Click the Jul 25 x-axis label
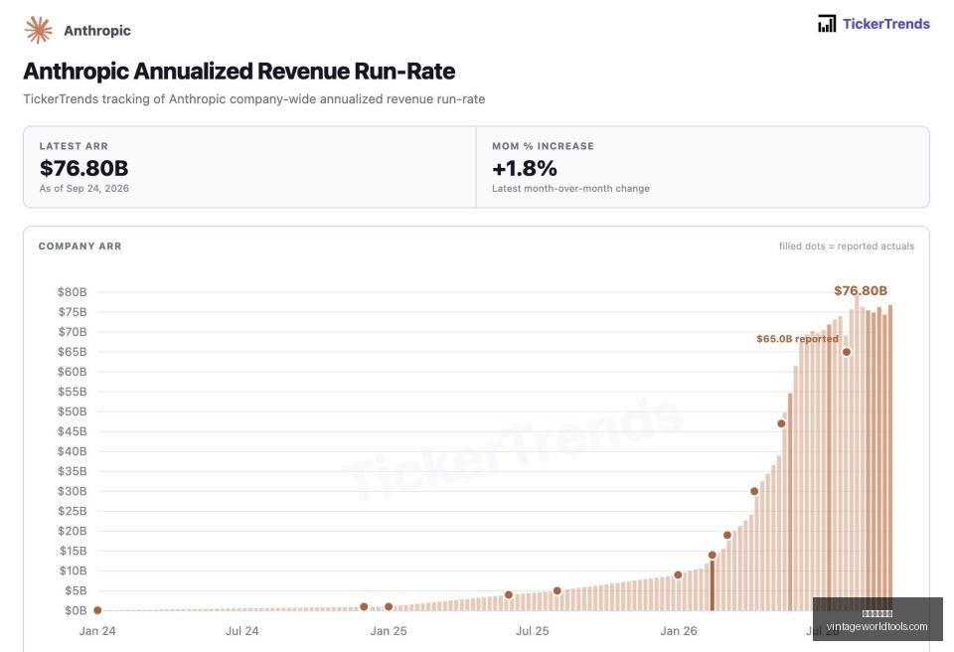954x652 pixels. click(x=533, y=631)
